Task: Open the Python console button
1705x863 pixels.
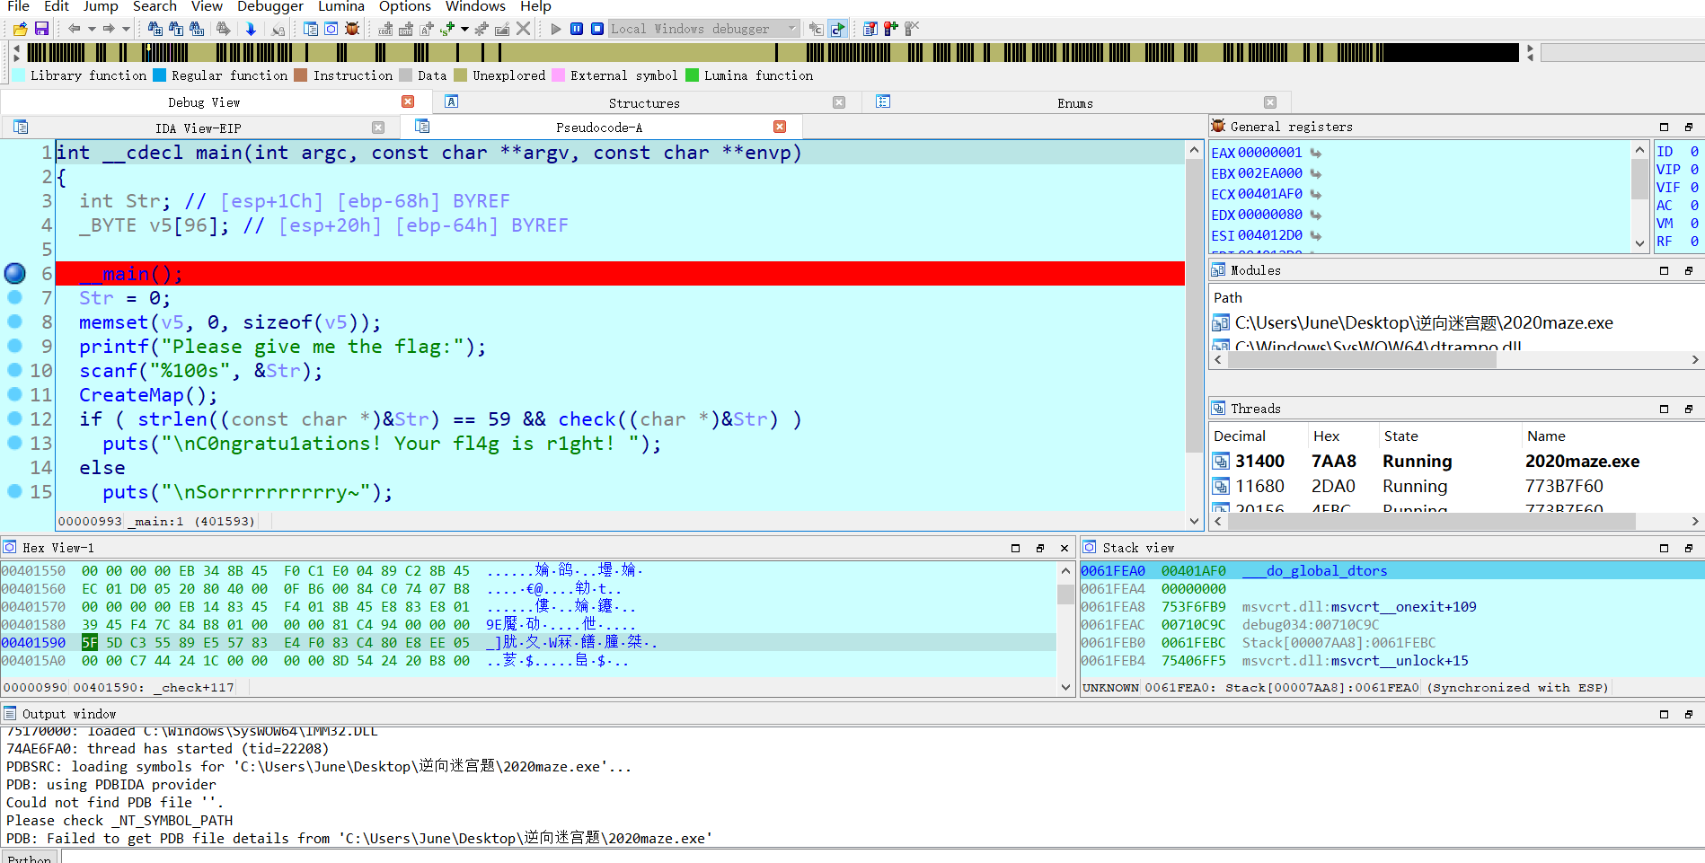Action: point(30,858)
